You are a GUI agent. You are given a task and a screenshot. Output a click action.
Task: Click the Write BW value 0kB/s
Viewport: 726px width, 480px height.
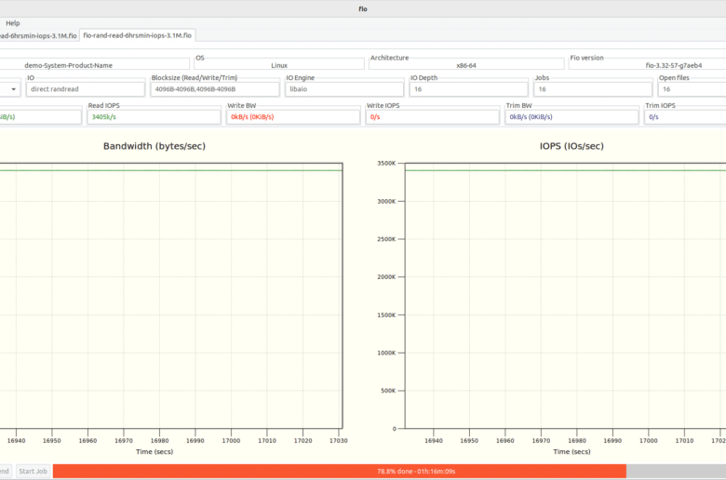pos(293,117)
